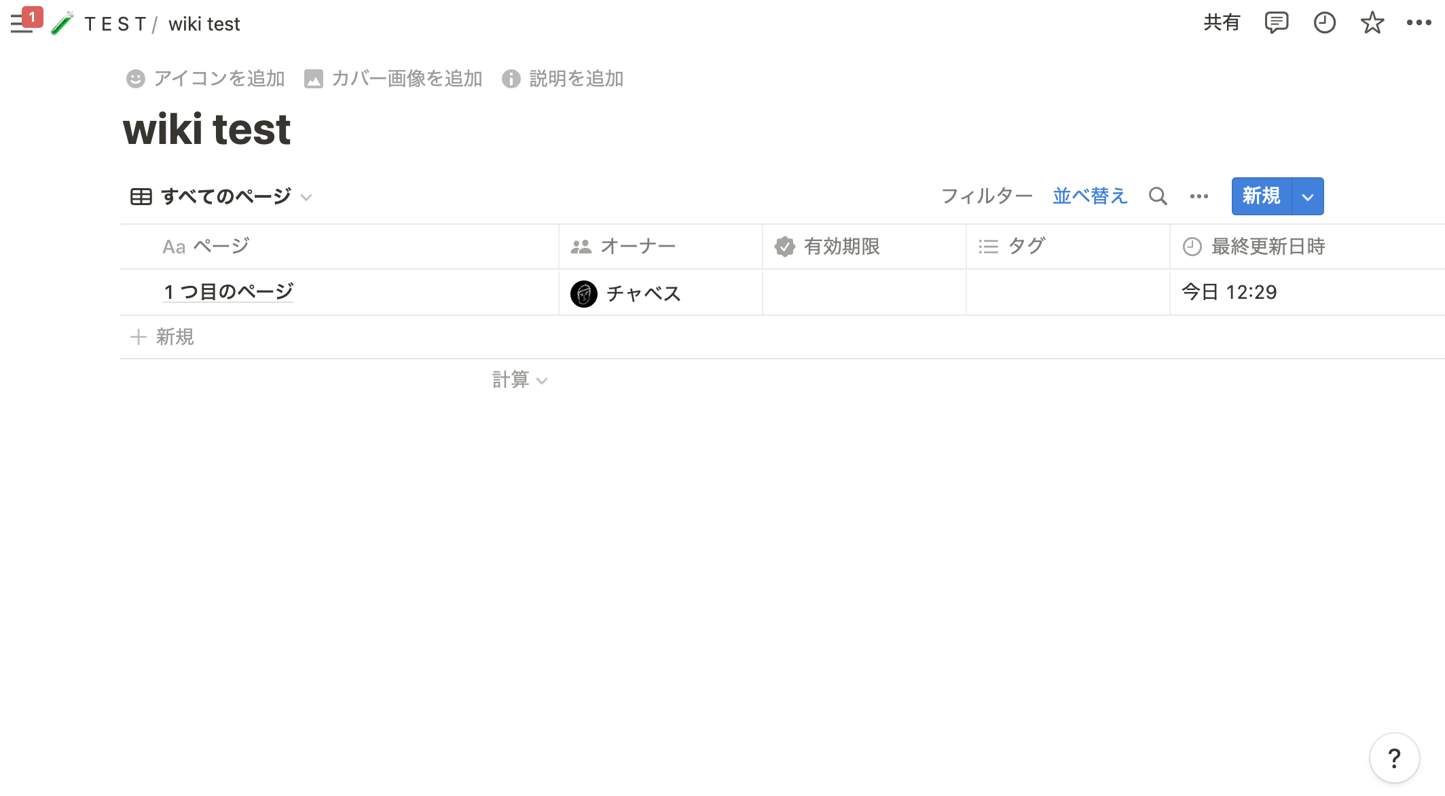Click the ページ column header

339,247
